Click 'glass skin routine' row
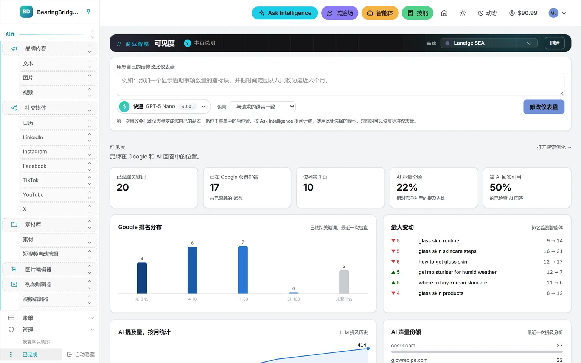 pyautogui.click(x=477, y=241)
